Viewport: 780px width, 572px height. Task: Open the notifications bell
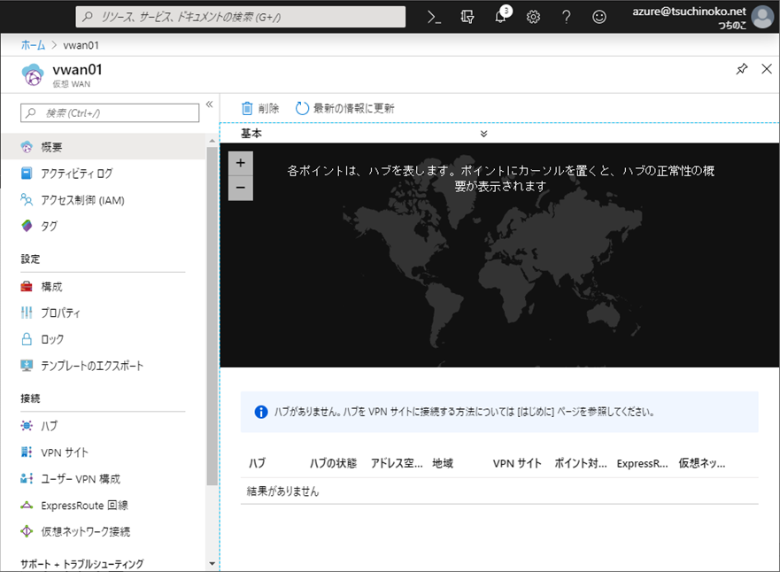click(x=501, y=16)
